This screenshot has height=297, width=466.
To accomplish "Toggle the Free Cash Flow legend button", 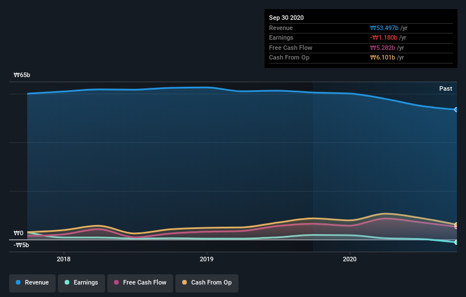I will coord(140,283).
